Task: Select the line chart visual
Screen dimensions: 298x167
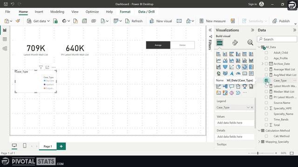Action: coord(218,60)
